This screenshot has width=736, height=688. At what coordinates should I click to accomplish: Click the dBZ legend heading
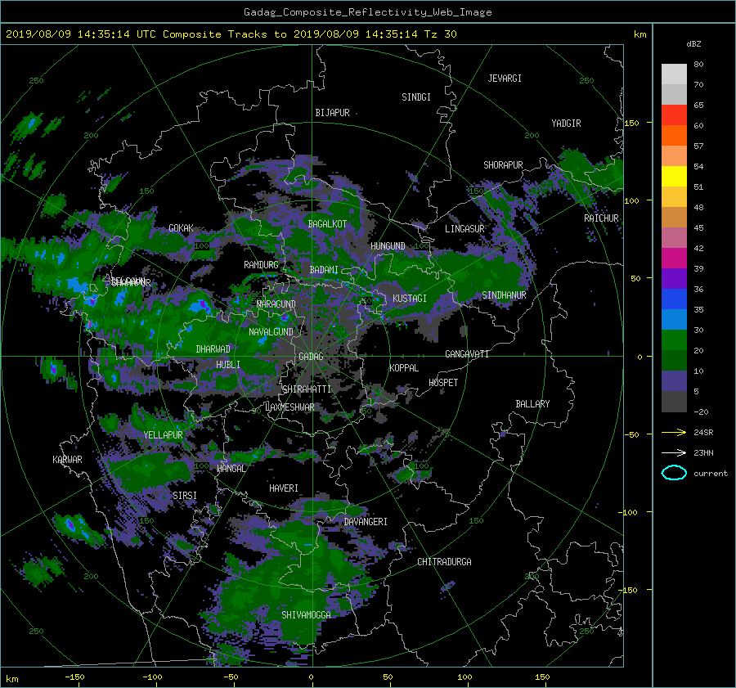tap(693, 43)
